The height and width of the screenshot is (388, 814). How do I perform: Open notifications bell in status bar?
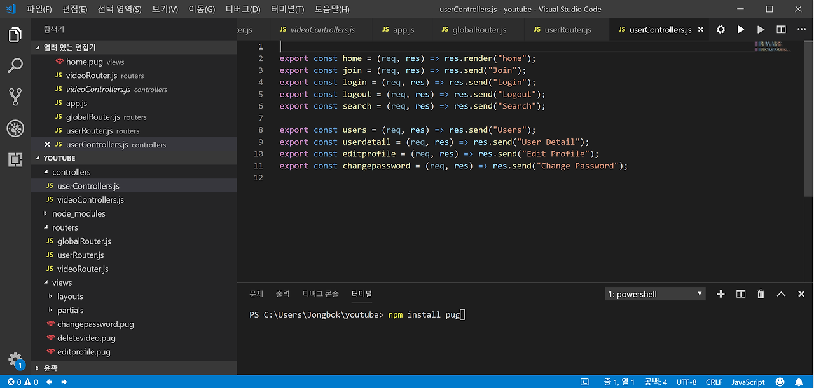point(799,382)
